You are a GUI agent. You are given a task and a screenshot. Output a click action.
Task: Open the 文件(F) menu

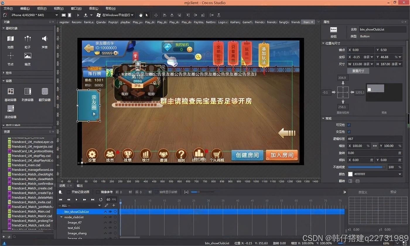8,8
